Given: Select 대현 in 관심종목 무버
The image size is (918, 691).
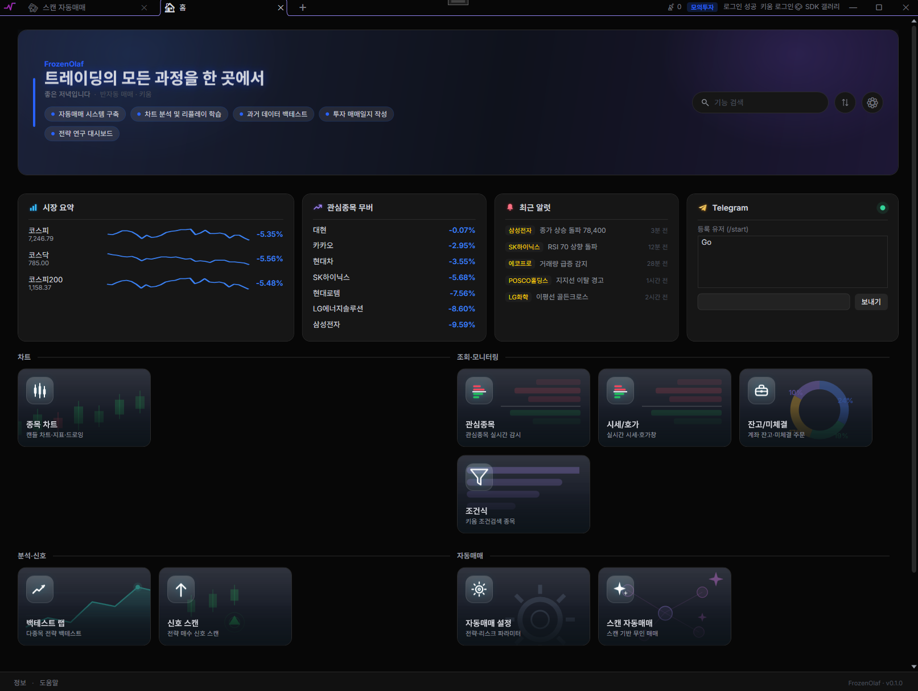Looking at the screenshot, I should (x=394, y=230).
